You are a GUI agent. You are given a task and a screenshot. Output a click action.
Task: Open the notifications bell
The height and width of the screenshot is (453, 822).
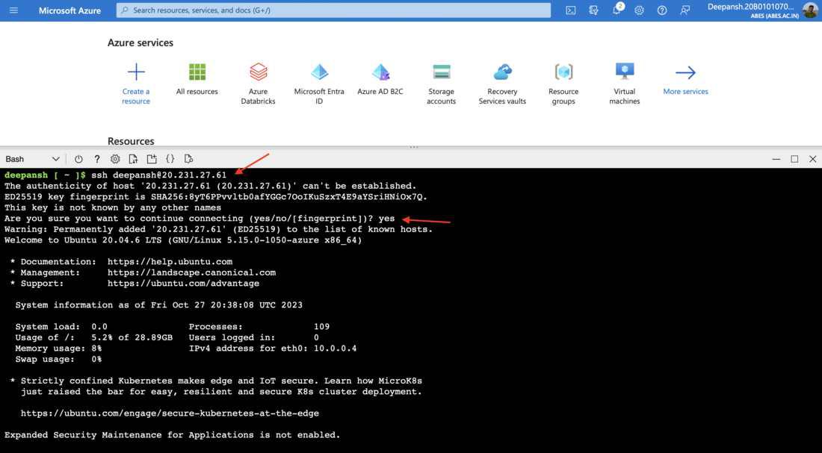(616, 10)
